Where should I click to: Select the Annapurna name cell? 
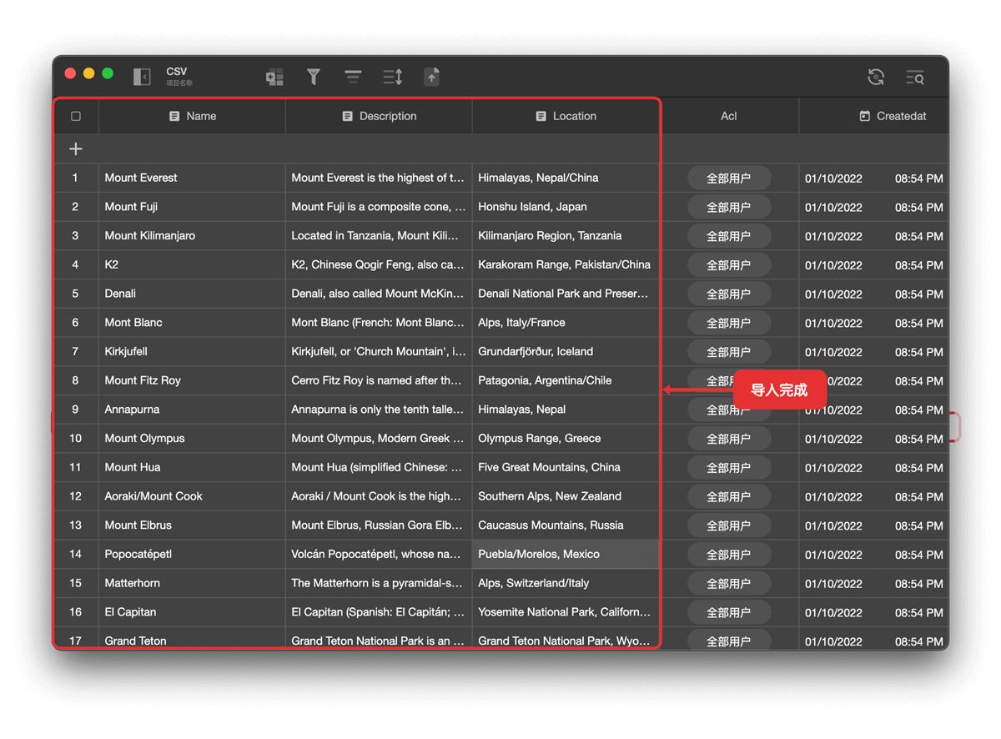coord(192,410)
